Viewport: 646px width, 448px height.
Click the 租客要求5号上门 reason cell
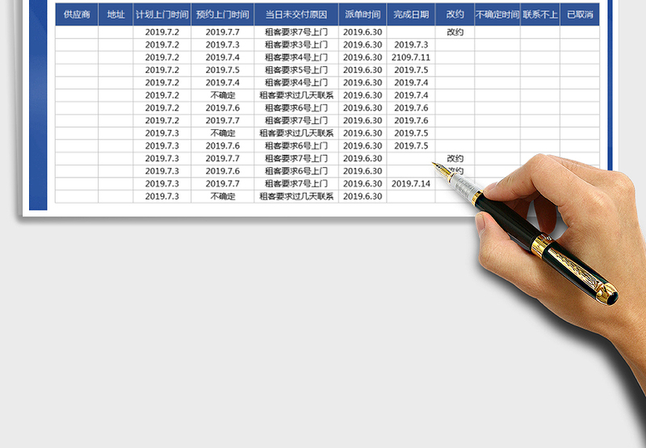click(x=296, y=70)
